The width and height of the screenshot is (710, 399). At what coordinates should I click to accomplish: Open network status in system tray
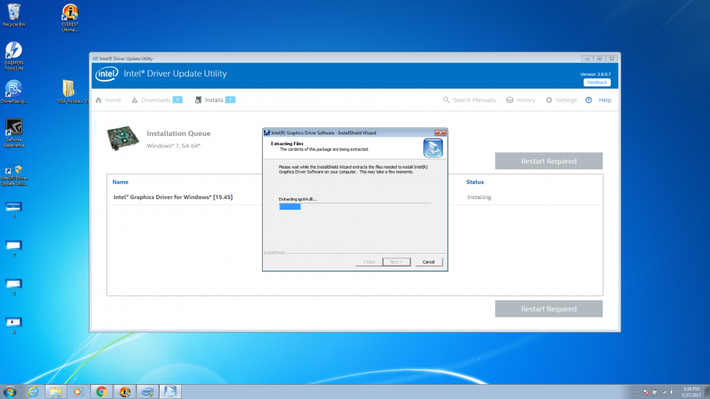(664, 392)
